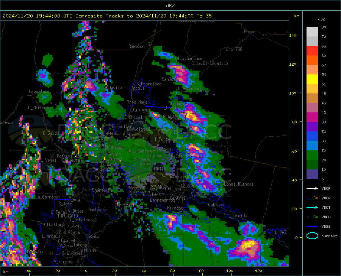Screen dimensions: 341x276
Task: Click the 'L_Dormida' place label
Action: (x=236, y=216)
